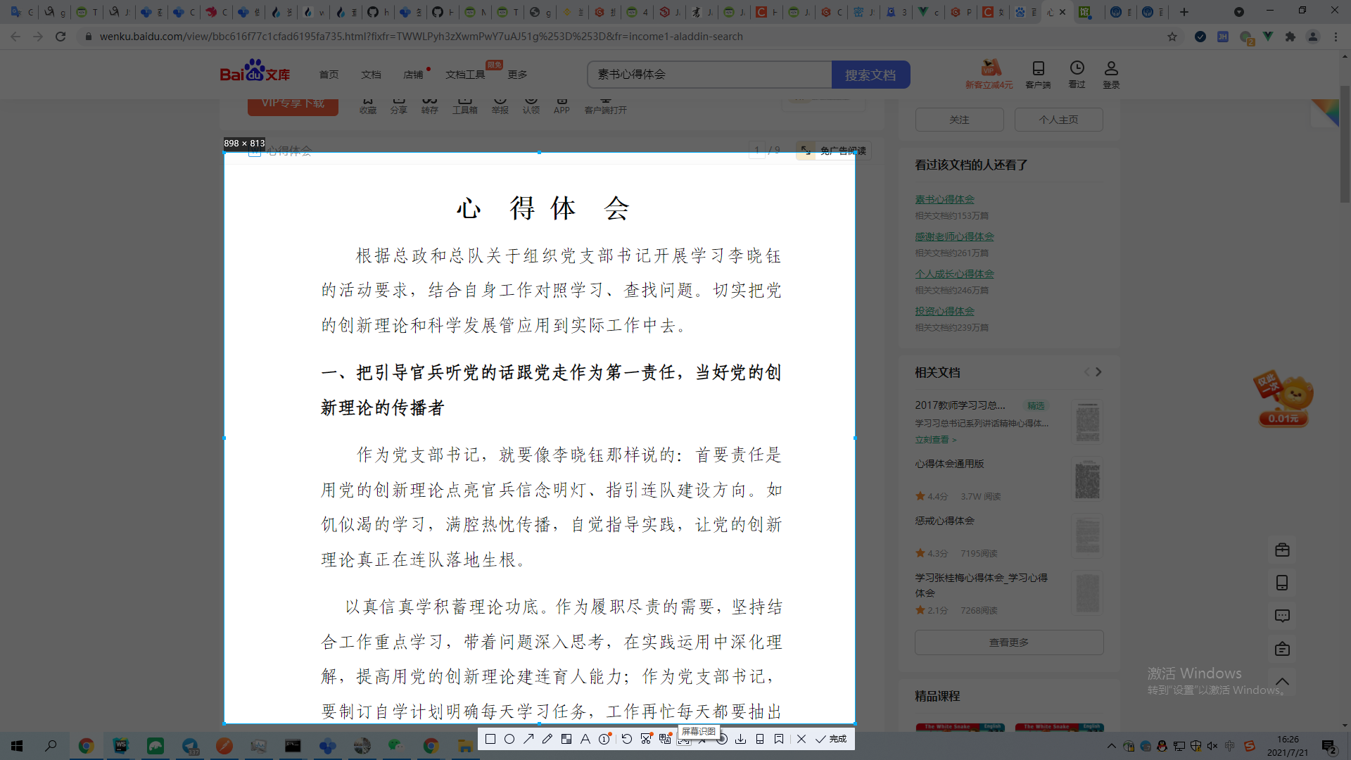1351x760 pixels.
Task: Click the back-to-top arrow in right sidebar
Action: pos(1282,681)
